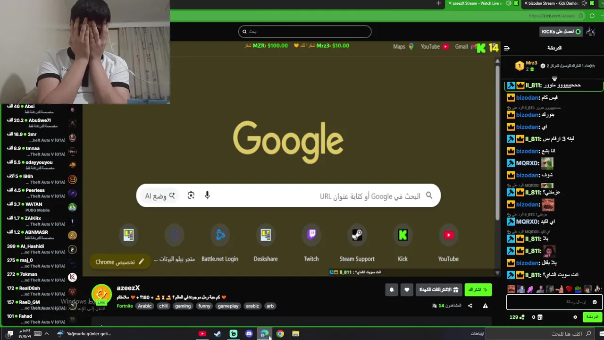Click the Get KICKs button

click(562, 32)
